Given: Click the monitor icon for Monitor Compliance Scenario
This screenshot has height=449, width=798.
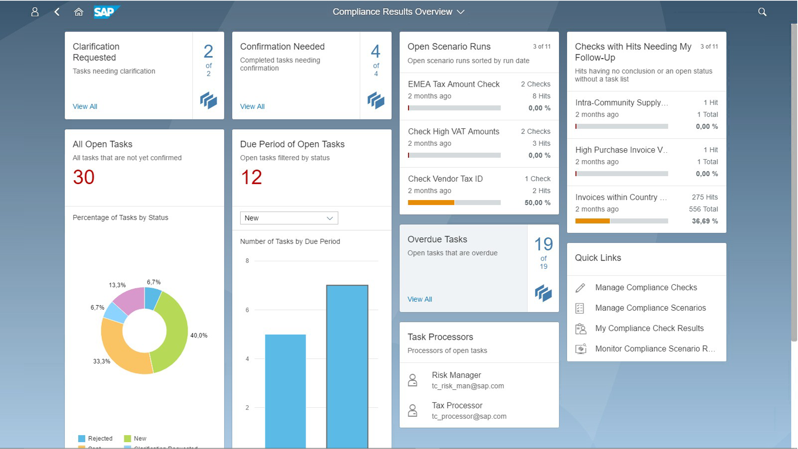Looking at the screenshot, I should (x=581, y=349).
